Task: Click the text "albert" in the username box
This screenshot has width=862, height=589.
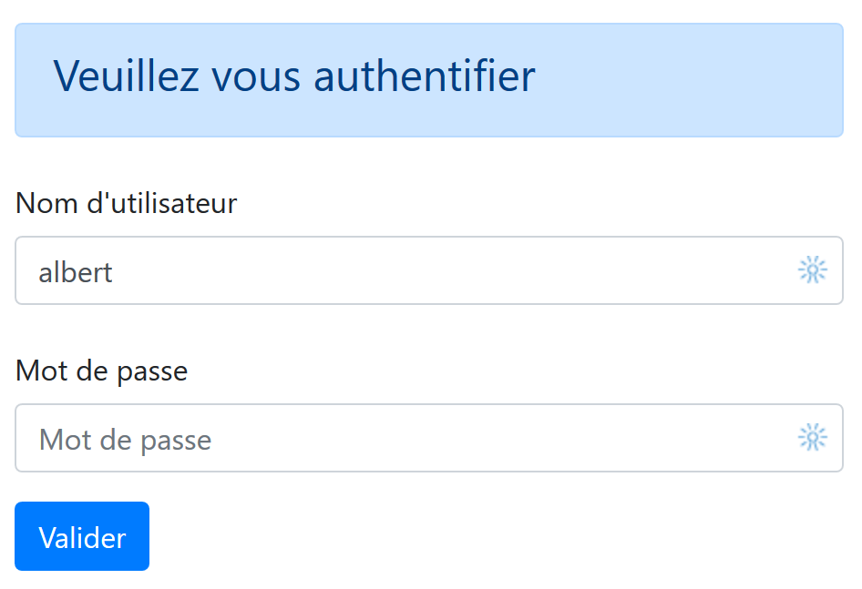Action: [76, 271]
